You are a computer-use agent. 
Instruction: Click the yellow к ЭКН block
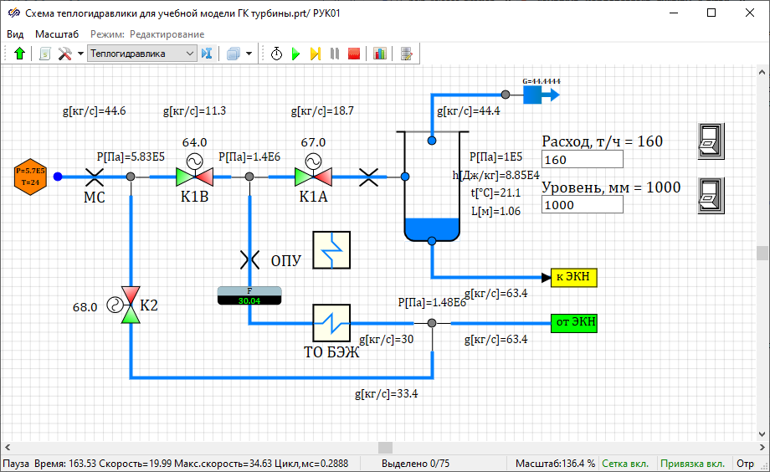click(x=573, y=277)
